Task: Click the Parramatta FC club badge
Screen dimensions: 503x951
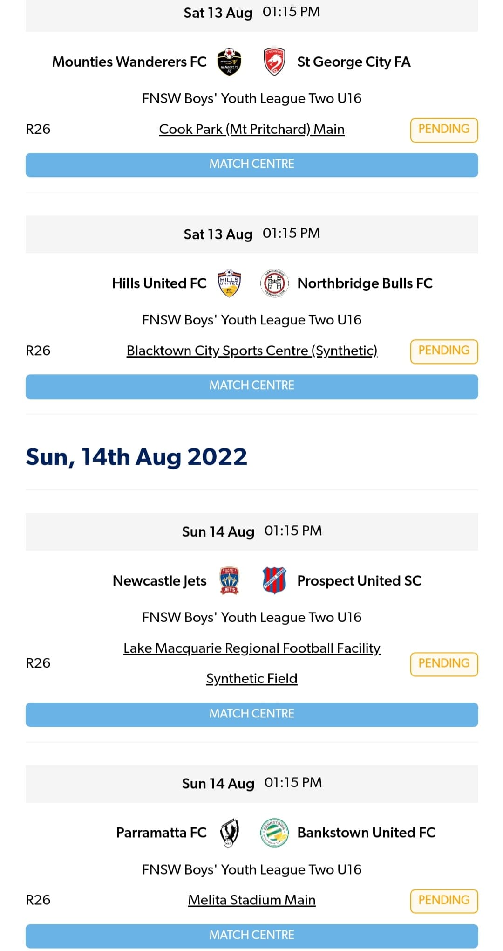Action: [x=229, y=833]
